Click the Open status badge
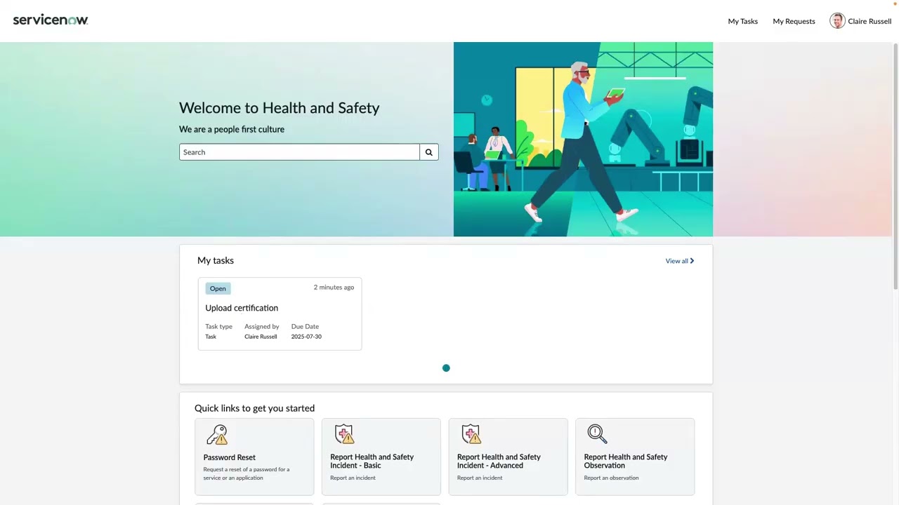This screenshot has height=505, width=899. click(218, 288)
